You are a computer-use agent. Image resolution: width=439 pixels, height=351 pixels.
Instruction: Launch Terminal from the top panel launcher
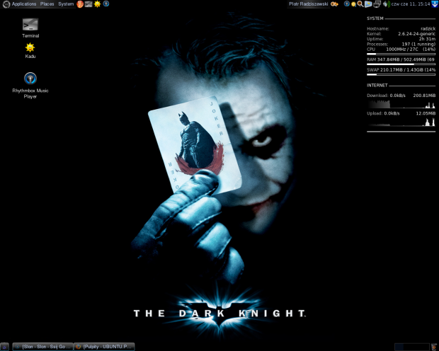pyautogui.click(x=89, y=4)
